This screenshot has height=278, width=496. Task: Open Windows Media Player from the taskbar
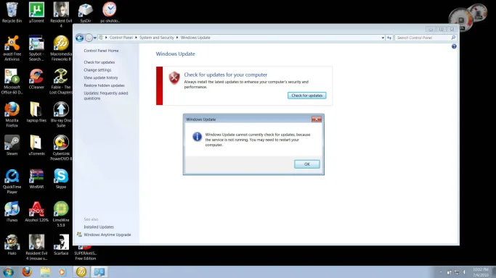pyautogui.click(x=62, y=271)
